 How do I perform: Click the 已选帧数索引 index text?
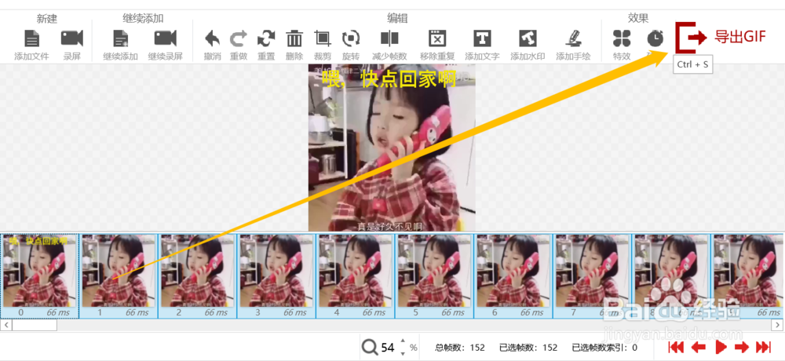604,348
